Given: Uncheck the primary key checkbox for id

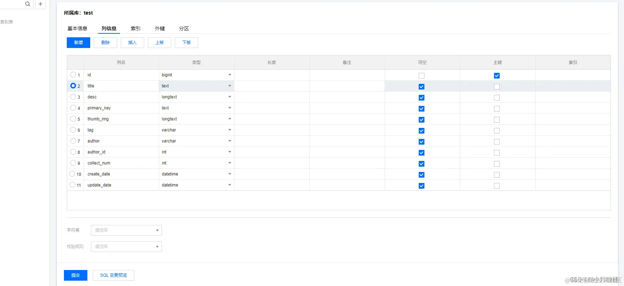Looking at the screenshot, I should [497, 76].
